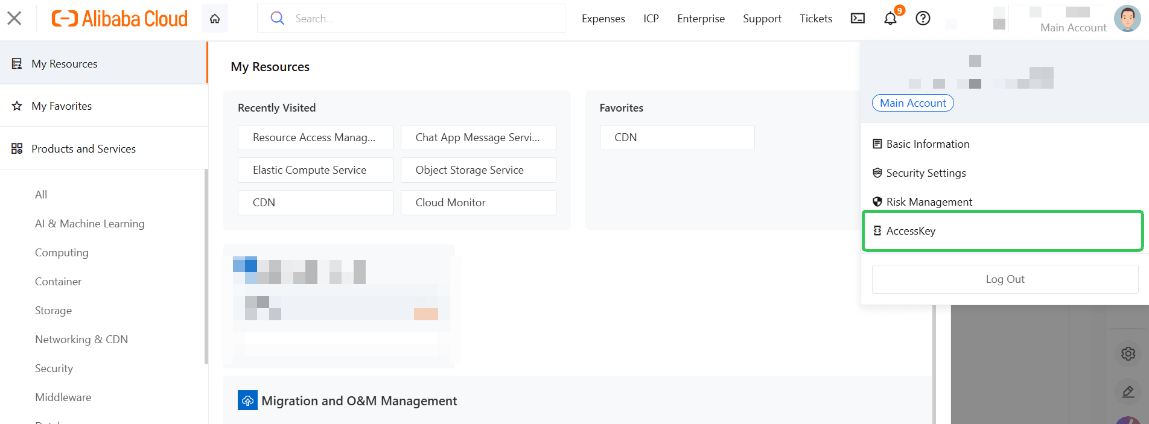This screenshot has height=424, width=1149.
Task: Click the Risk Management shield icon
Action: 877,201
